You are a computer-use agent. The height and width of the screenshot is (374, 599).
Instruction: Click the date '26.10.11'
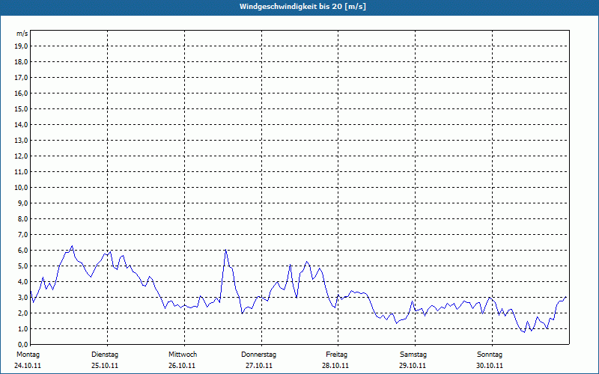(x=182, y=366)
